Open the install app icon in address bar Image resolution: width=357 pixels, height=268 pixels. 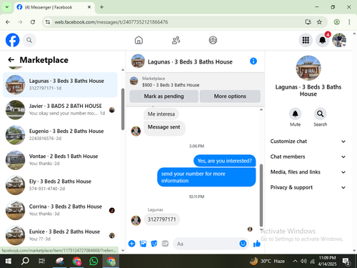click(308, 22)
